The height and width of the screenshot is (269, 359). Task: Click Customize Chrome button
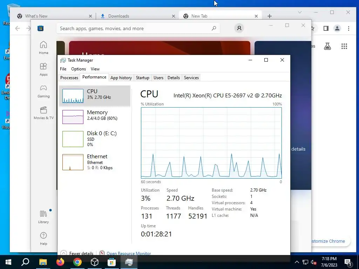pos(328,241)
